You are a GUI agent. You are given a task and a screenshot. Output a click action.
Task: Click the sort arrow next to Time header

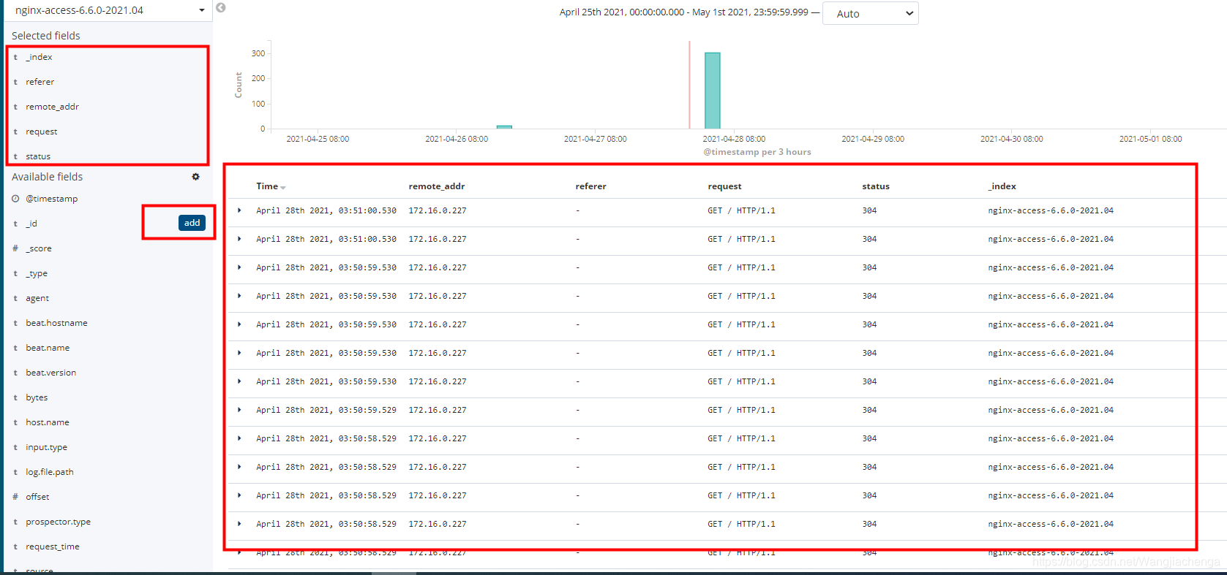(283, 188)
